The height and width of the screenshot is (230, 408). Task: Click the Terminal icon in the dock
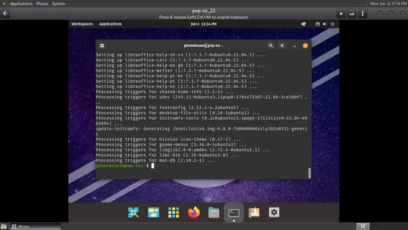click(x=234, y=213)
